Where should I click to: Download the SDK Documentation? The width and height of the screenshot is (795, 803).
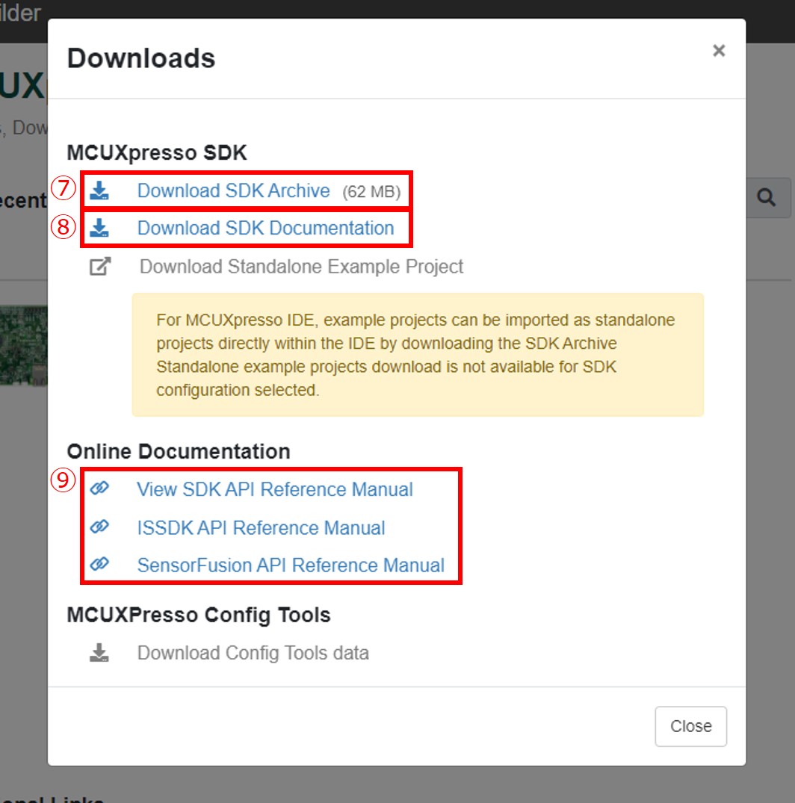pos(265,229)
